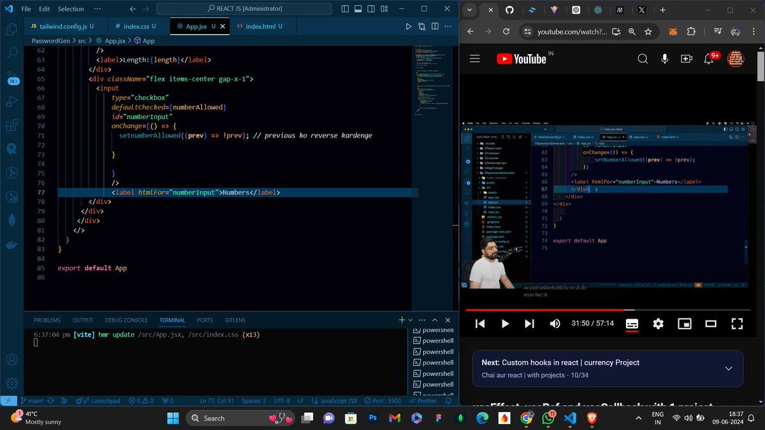This screenshot has width=765, height=430.
Task: Open the App breadcrumb dropdown in the editor
Action: (145, 40)
